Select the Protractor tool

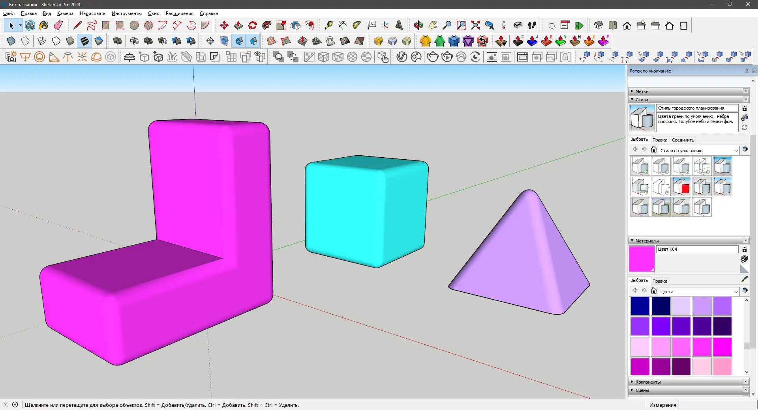tap(357, 26)
